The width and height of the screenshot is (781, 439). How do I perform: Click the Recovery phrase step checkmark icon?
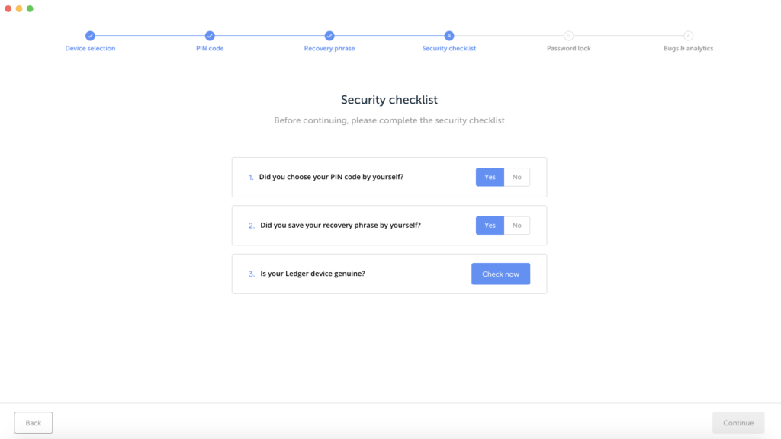329,36
